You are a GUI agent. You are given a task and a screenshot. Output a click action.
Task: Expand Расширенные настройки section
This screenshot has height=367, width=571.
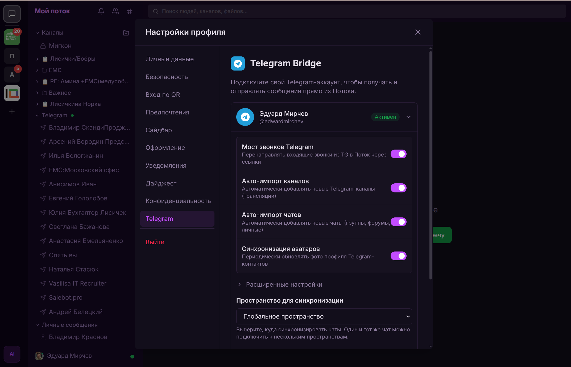coord(284,284)
